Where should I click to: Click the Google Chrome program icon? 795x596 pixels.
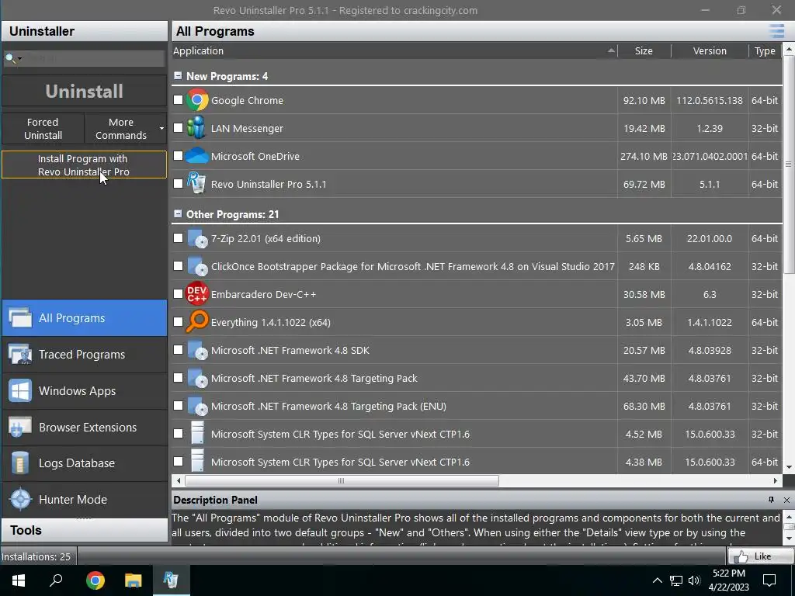click(197, 100)
